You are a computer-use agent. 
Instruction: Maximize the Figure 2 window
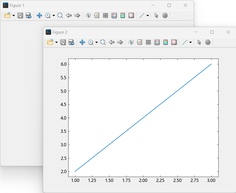tap(212, 32)
